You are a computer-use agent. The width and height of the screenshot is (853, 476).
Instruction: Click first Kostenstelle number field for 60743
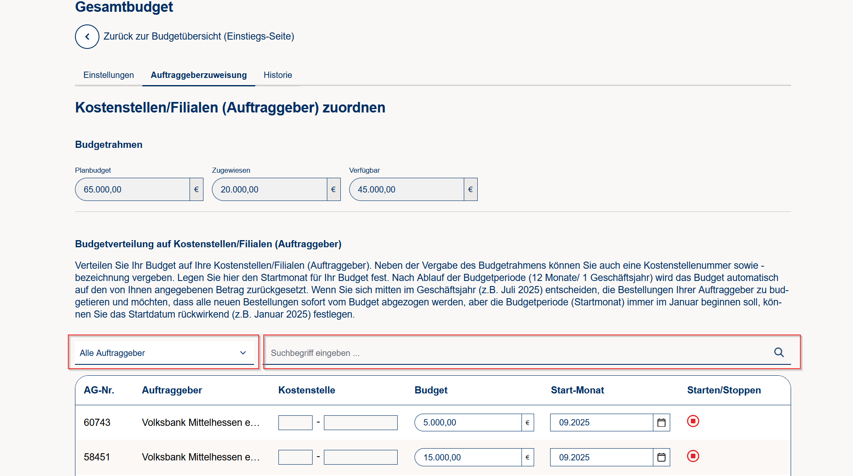point(295,423)
